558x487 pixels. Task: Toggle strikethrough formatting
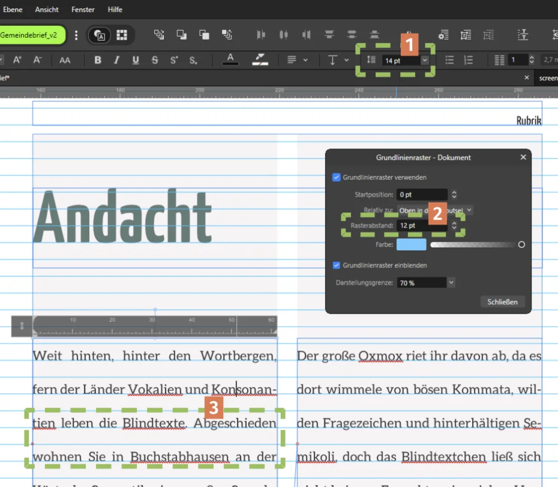coord(154,60)
